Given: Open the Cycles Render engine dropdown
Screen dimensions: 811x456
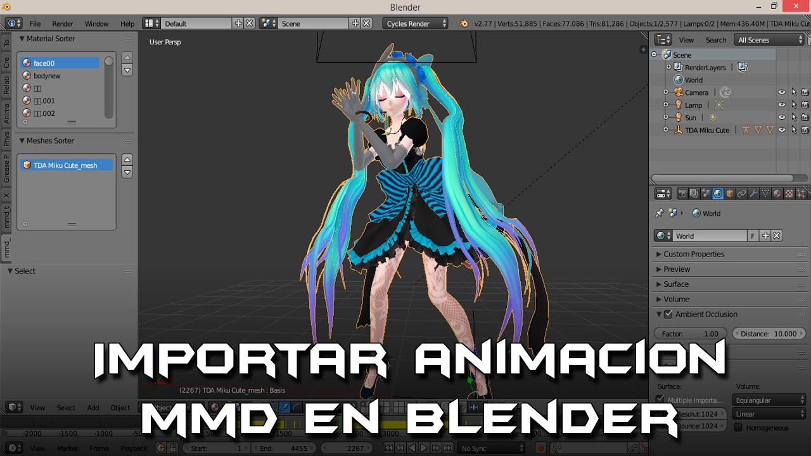Looking at the screenshot, I should pyautogui.click(x=416, y=23).
